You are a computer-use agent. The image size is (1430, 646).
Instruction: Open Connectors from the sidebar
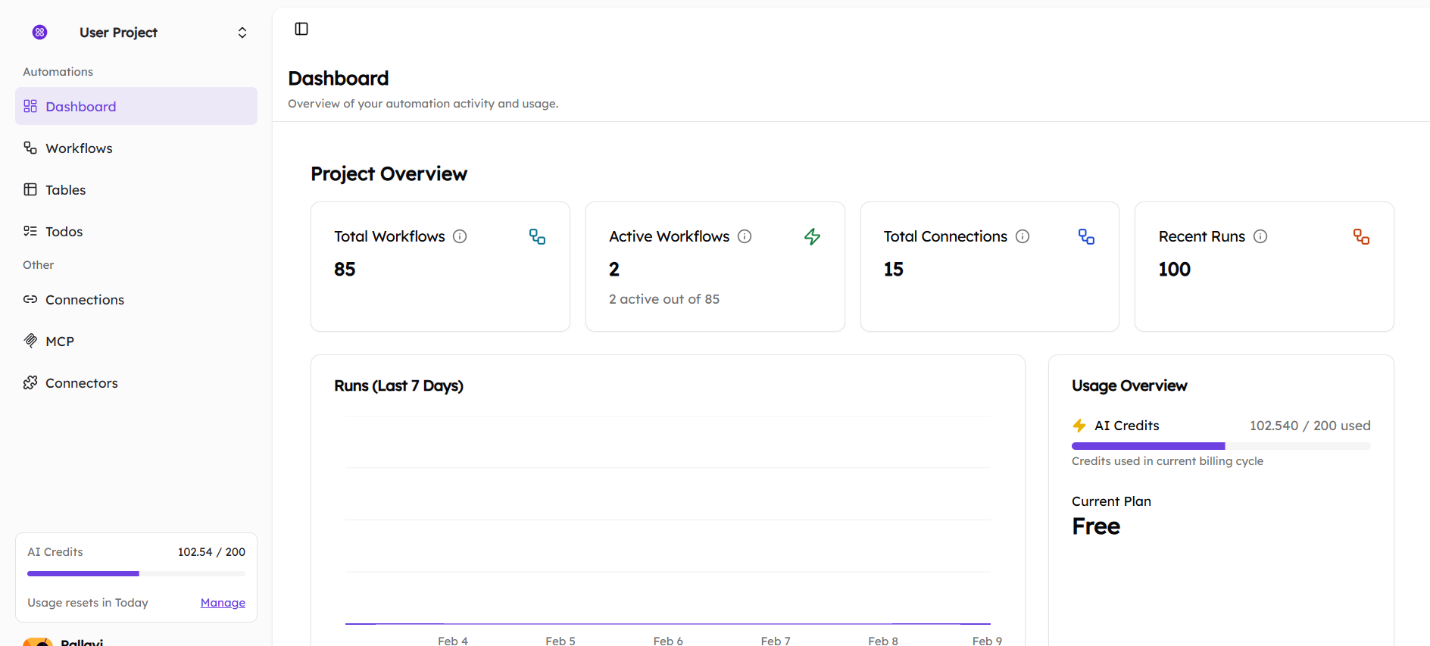(x=81, y=383)
